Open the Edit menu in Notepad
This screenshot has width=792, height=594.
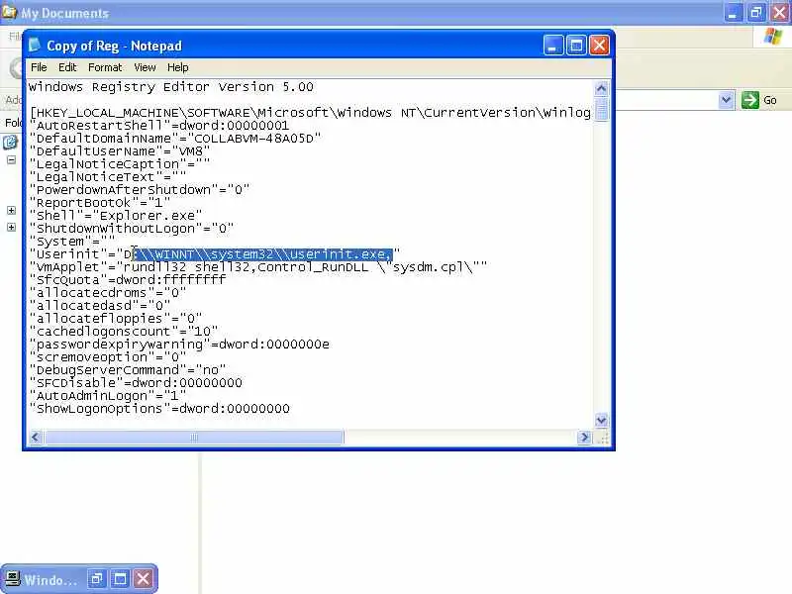tap(67, 67)
